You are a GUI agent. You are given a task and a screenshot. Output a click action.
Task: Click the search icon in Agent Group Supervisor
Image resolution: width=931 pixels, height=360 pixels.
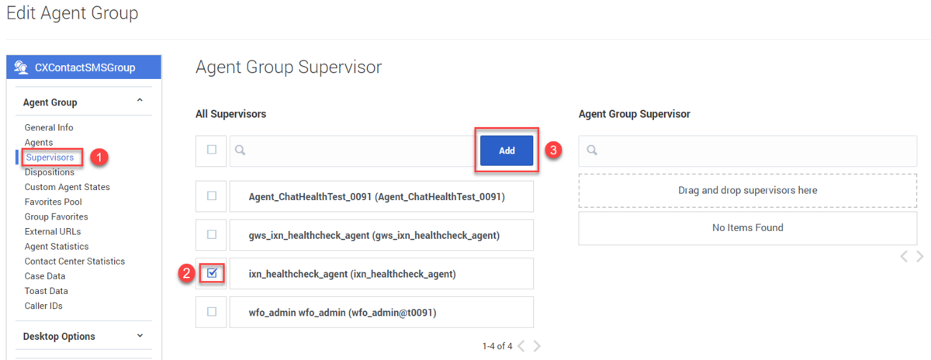(592, 150)
